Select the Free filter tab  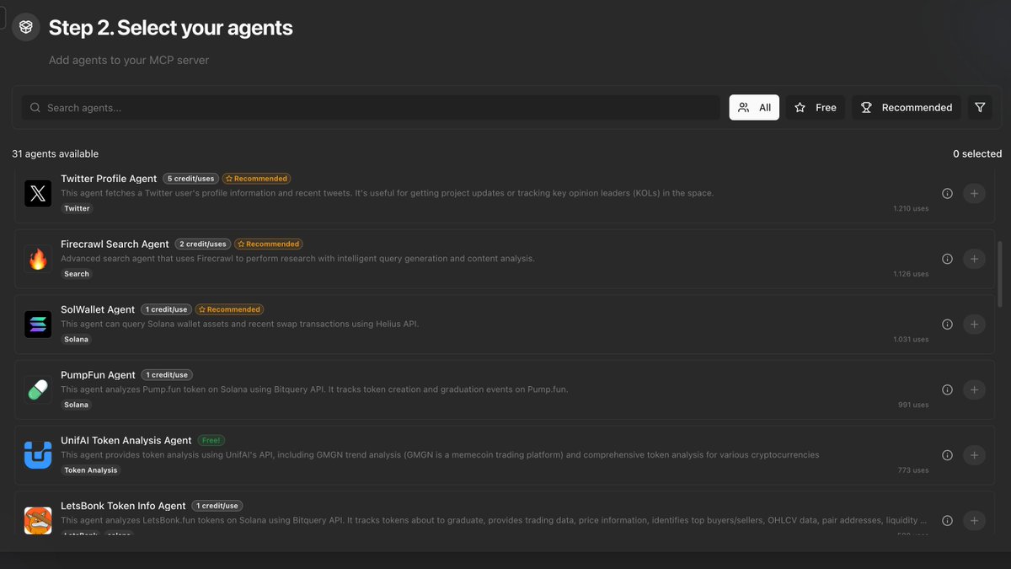[x=816, y=108]
